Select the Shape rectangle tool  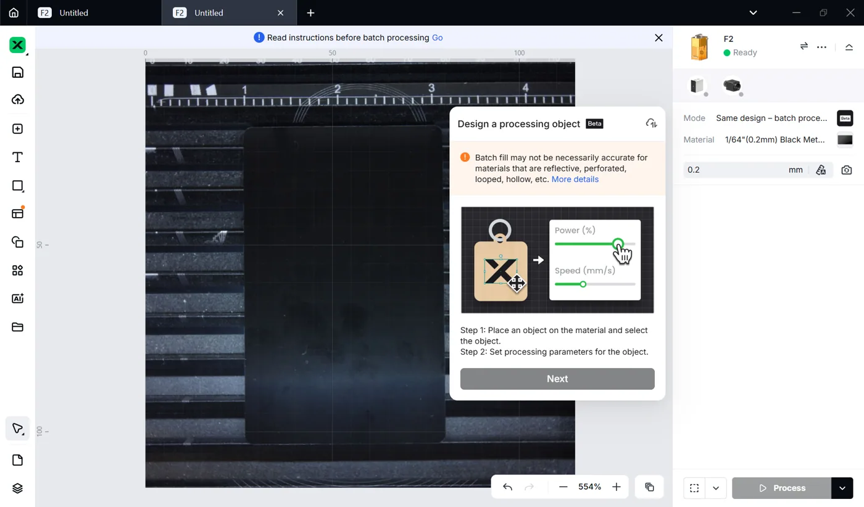[x=17, y=186]
